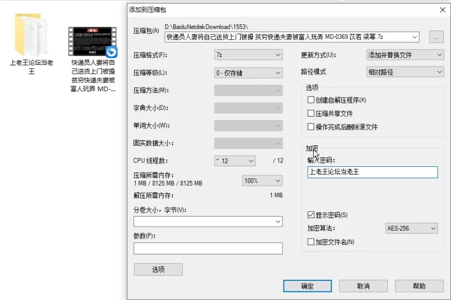
Task: Open the memory usage 100% dropdown
Action: [x=262, y=180]
